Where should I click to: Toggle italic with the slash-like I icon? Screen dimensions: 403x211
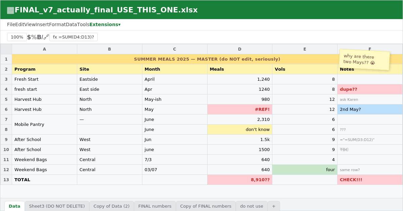[x=42, y=37]
